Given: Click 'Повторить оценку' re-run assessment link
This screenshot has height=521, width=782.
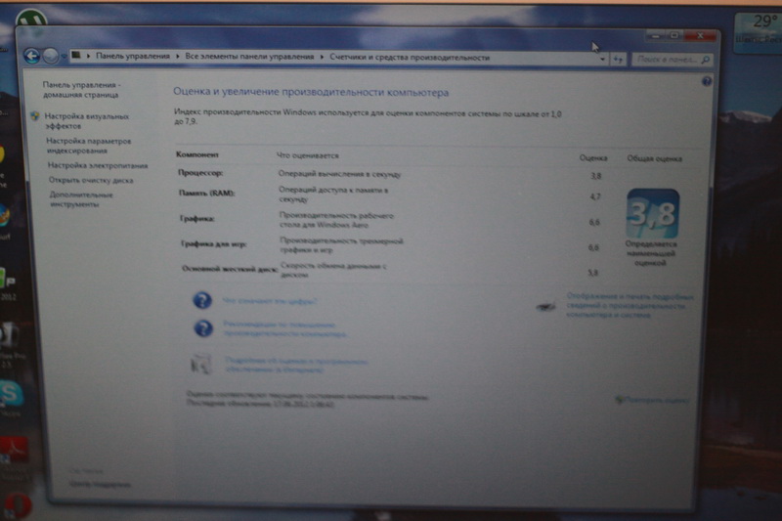Looking at the screenshot, I should click(657, 400).
